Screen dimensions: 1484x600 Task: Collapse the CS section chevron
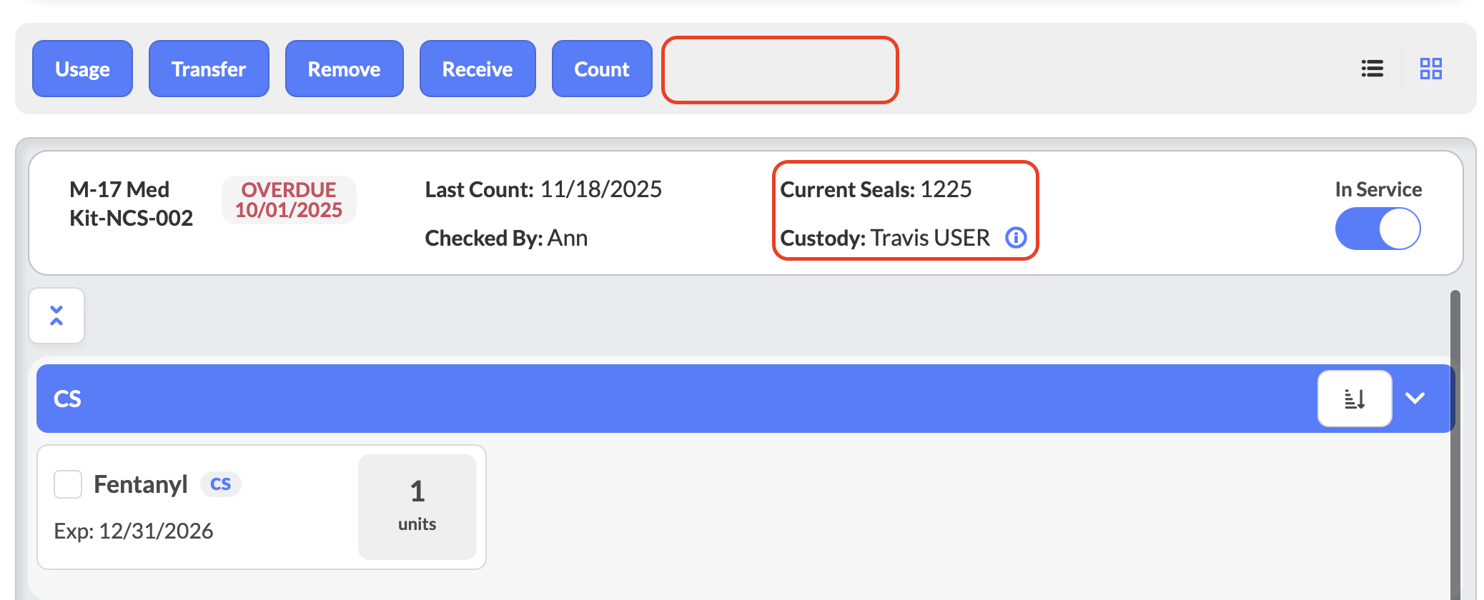(1415, 399)
